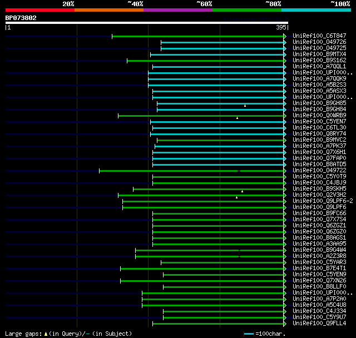356x338 pixels.
Task: Select the UniRef100_O49726 hit label
Action: pyautogui.click(x=319, y=42)
